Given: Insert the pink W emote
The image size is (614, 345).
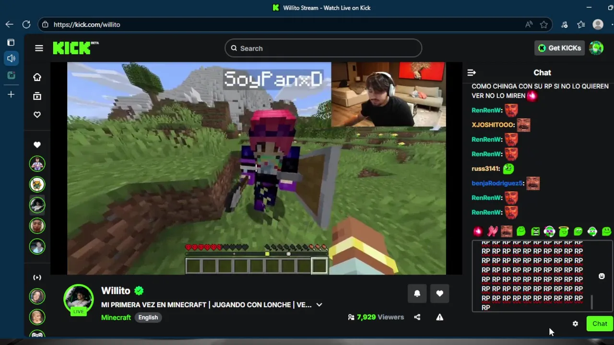Looking at the screenshot, I should click(492, 231).
